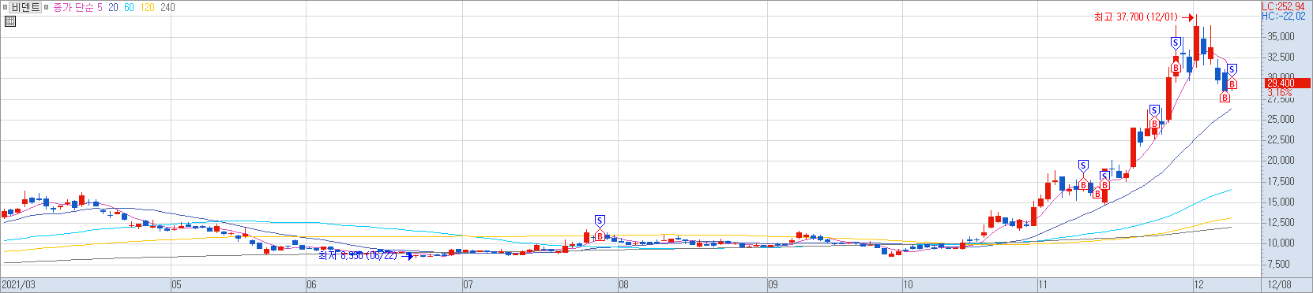Click the 06 month axis label
Image resolution: width=1313 pixels, height=293 pixels.
pyautogui.click(x=311, y=284)
